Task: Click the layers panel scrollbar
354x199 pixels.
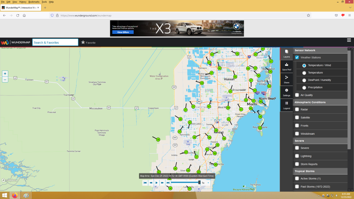Action: pos(349,99)
